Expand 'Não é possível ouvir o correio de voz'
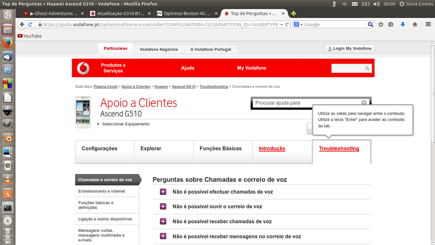This screenshot has width=435, height=245. click(x=163, y=206)
